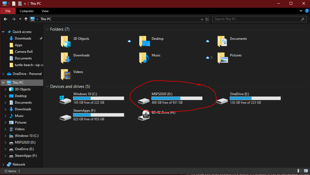Viewport: 310px width, 175px height.
Task: Collapse the Devices and drives group
Action: point(47,87)
